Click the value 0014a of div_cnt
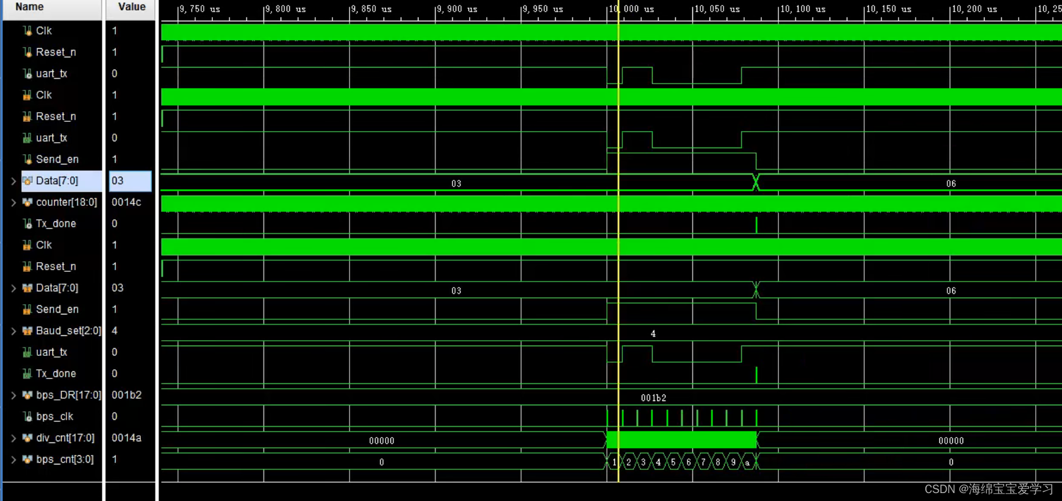1062x501 pixels. (x=126, y=438)
